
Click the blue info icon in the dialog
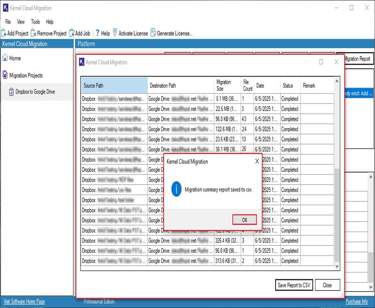click(177, 189)
